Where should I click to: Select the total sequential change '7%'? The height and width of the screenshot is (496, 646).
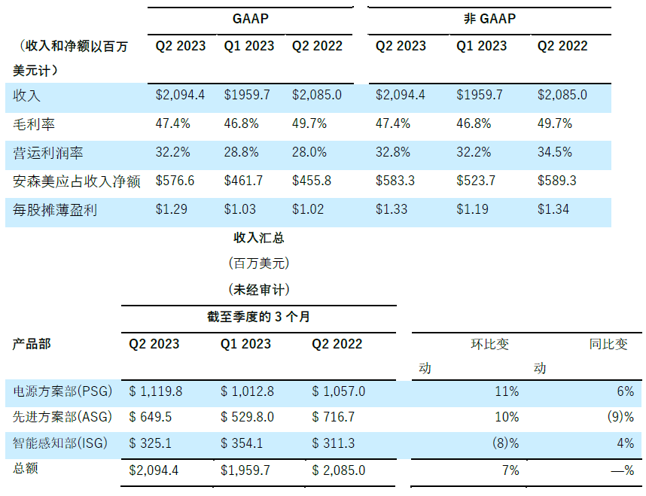click(x=510, y=470)
